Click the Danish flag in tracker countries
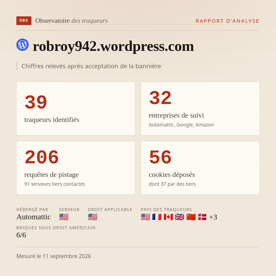 click(202, 217)
